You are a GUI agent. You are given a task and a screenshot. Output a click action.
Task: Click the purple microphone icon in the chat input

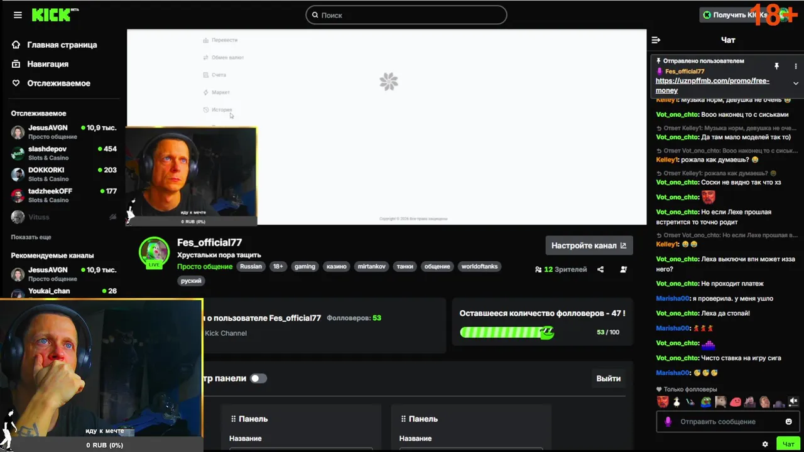point(668,421)
